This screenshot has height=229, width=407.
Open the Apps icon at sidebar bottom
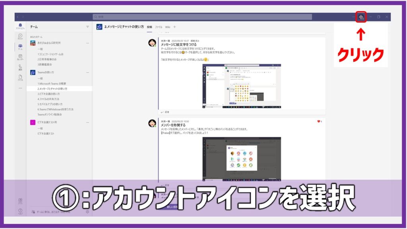20,201
